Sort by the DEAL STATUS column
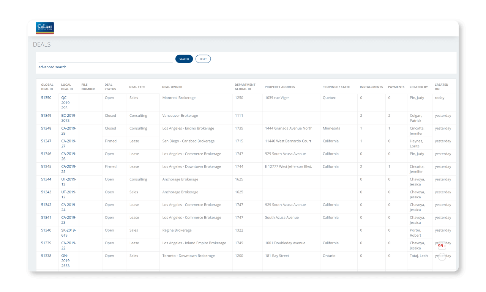 tap(110, 87)
